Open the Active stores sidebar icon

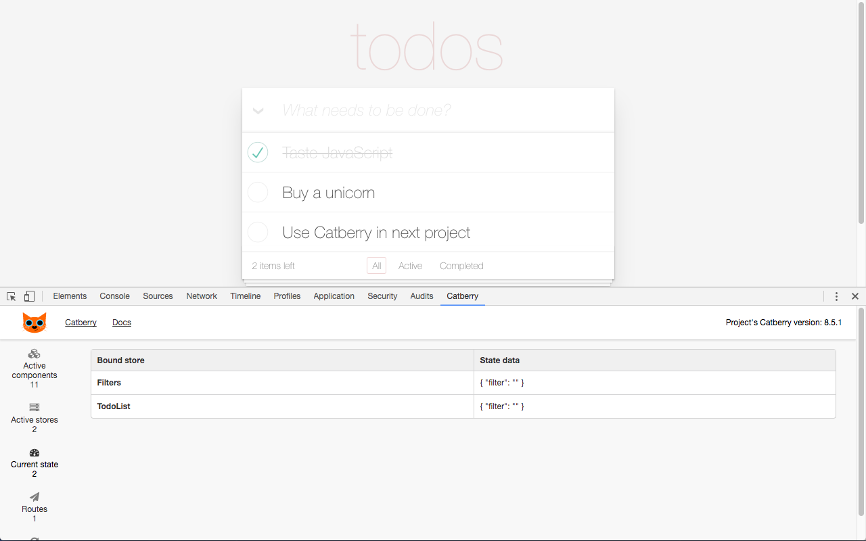pos(35,408)
